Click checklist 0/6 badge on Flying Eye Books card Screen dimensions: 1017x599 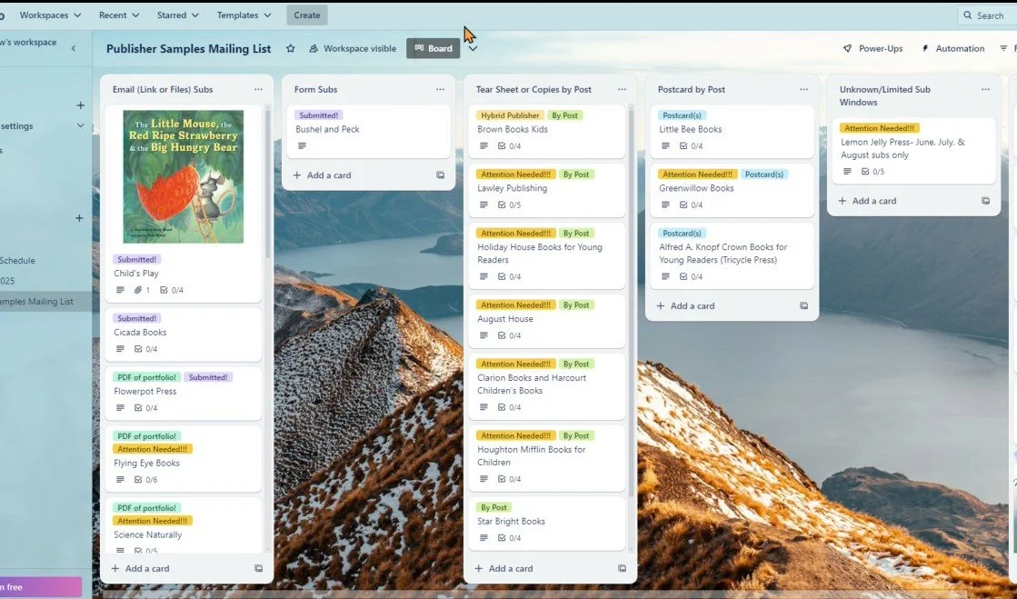coord(146,480)
